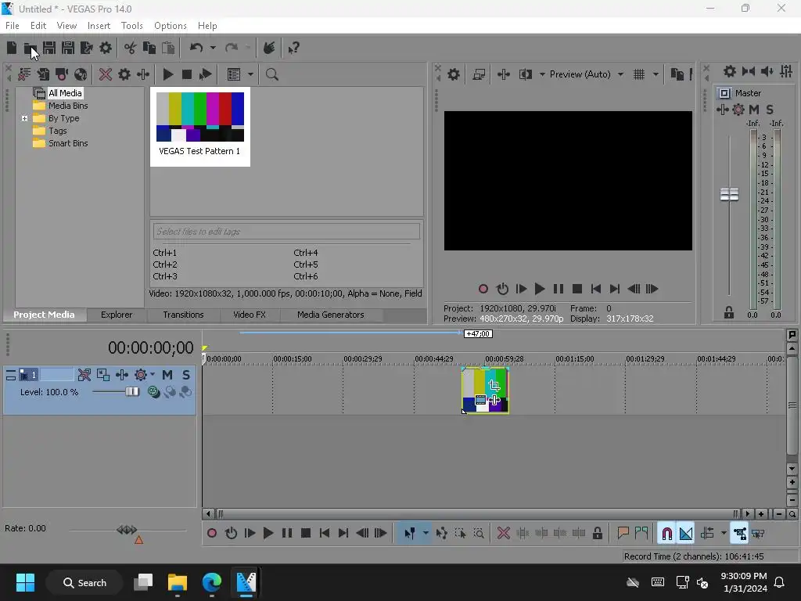Click Play in Video Preview transport
The image size is (801, 601).
(540, 289)
